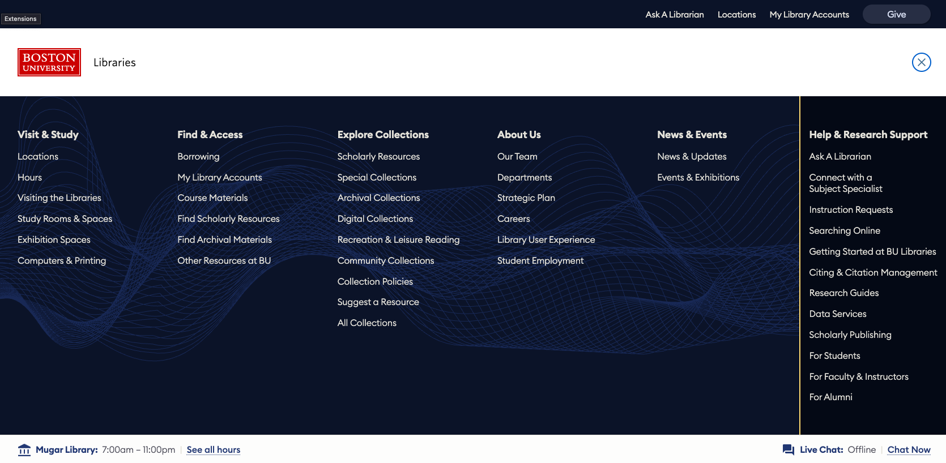
Task: Open Visiting the Libraries
Action: pyautogui.click(x=59, y=198)
